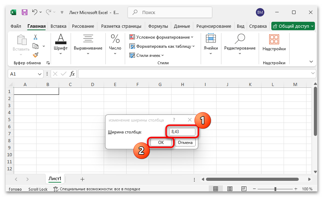
Task: Click the Cancel X beside formula bar
Action: pyautogui.click(x=55, y=74)
